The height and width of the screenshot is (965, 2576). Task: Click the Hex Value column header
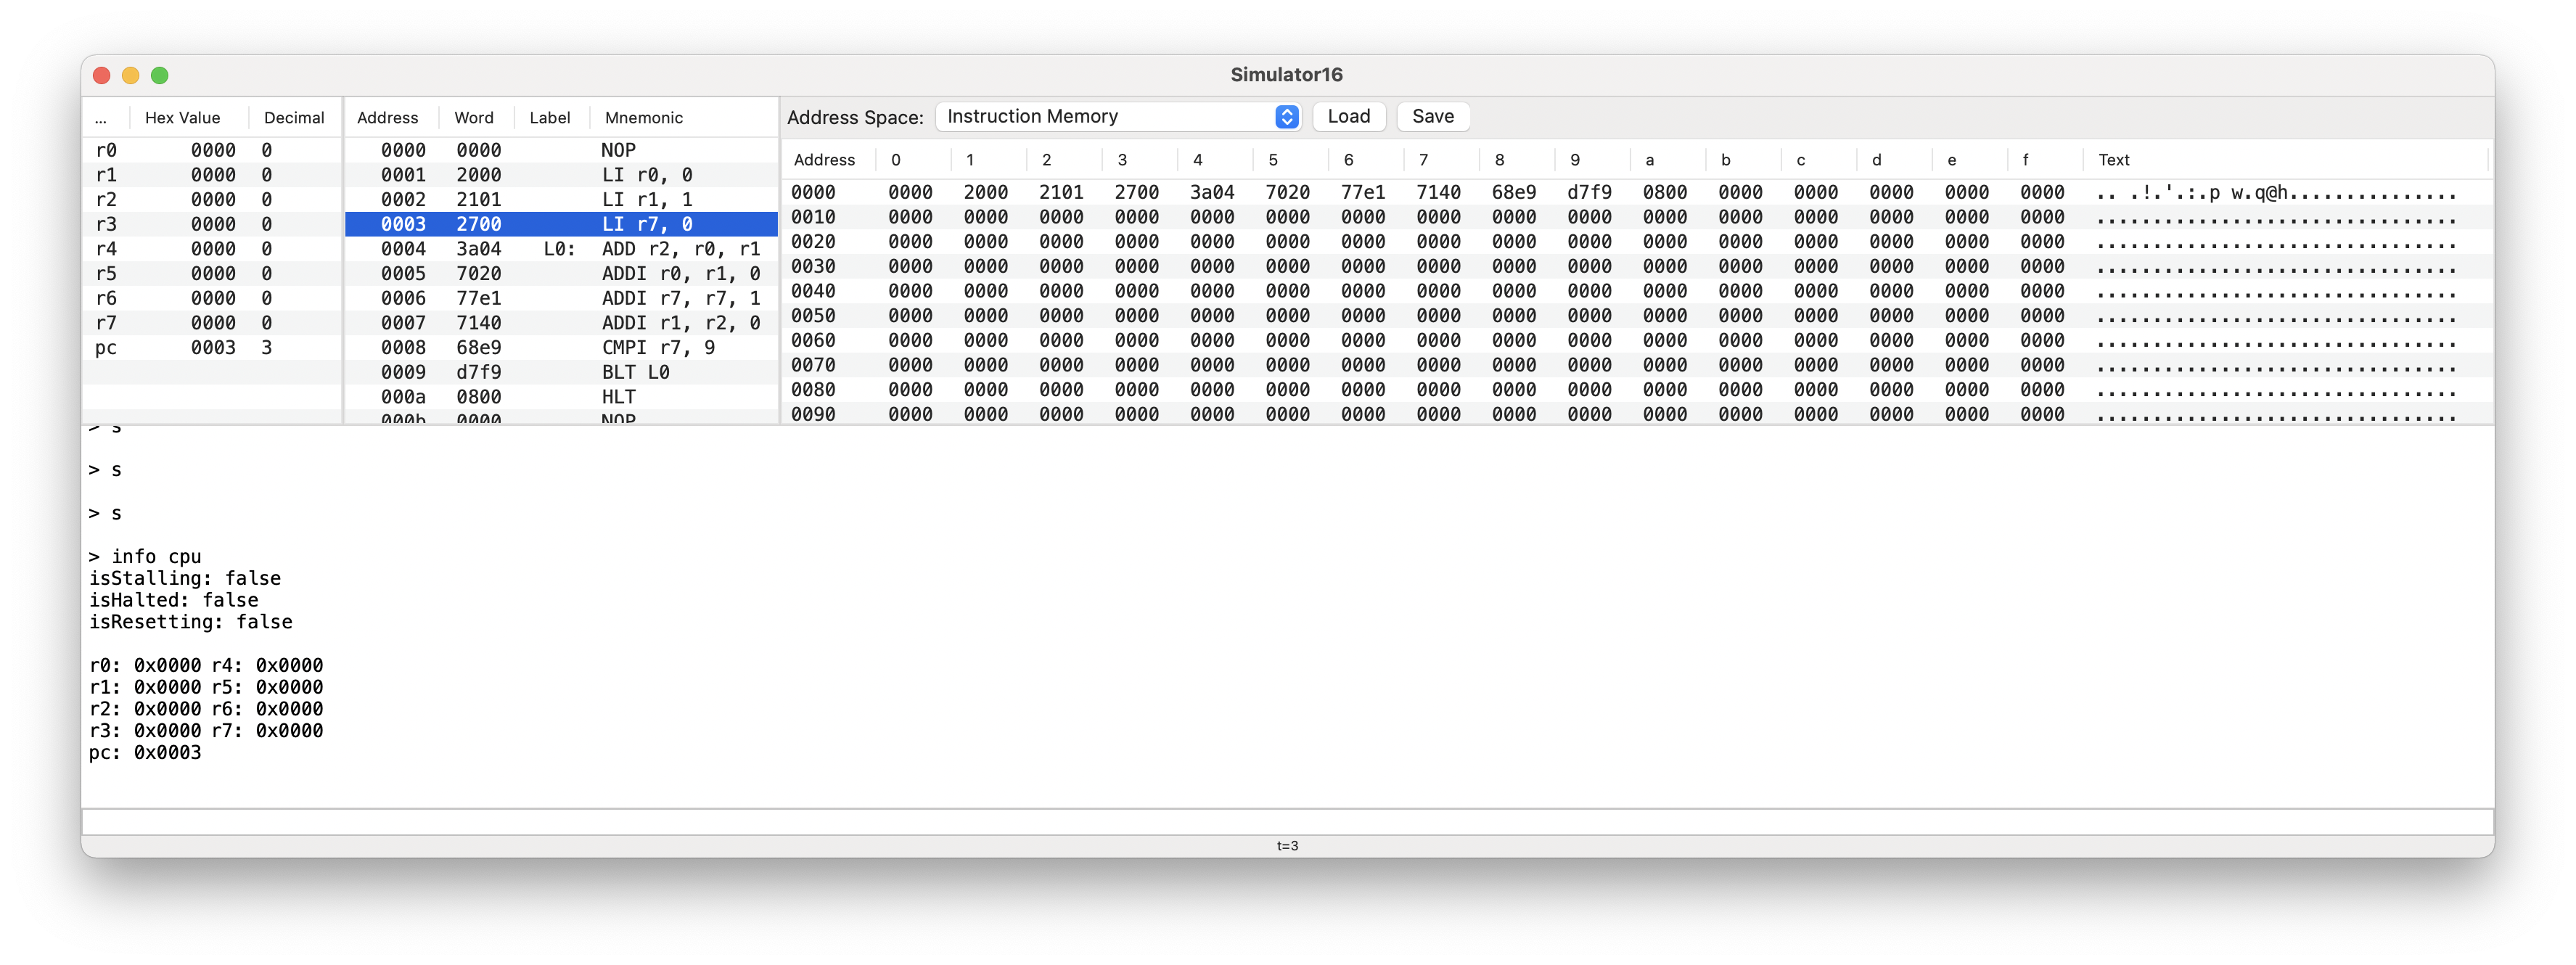[182, 118]
